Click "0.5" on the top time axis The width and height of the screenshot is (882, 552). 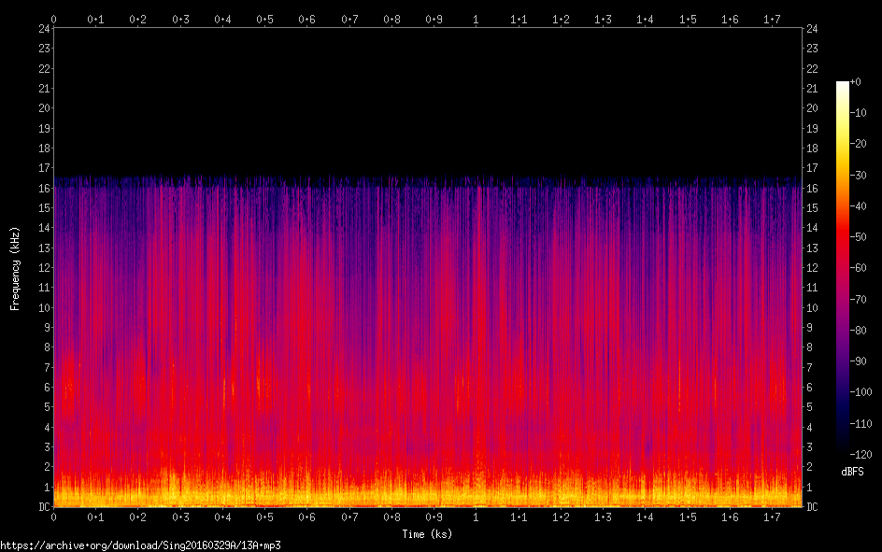pyautogui.click(x=265, y=19)
